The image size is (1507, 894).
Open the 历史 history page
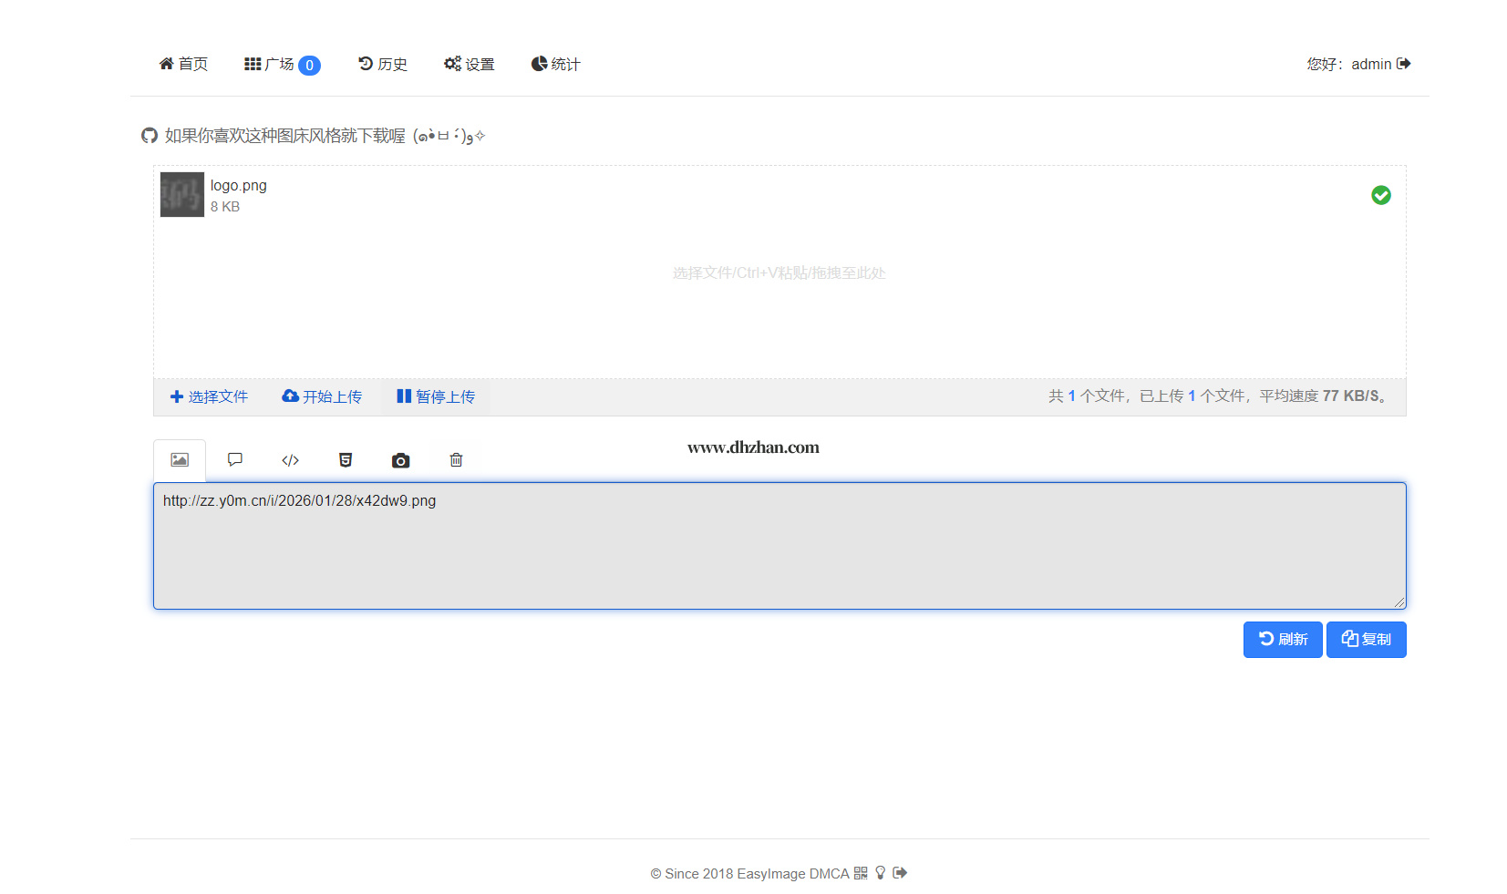click(x=383, y=64)
